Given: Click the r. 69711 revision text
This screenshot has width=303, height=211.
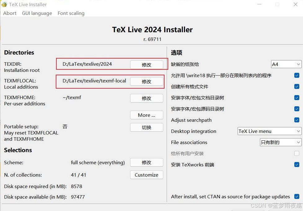Looking at the screenshot, I should [x=152, y=39].
